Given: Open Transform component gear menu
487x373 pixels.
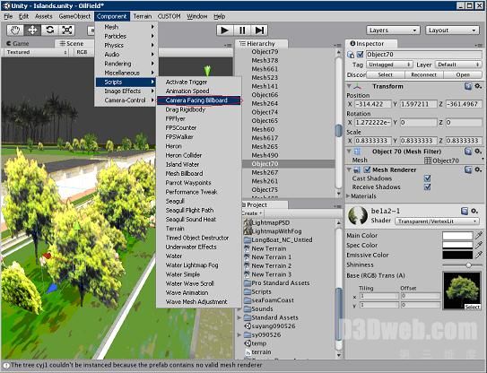Looking at the screenshot, I should click(478, 86).
